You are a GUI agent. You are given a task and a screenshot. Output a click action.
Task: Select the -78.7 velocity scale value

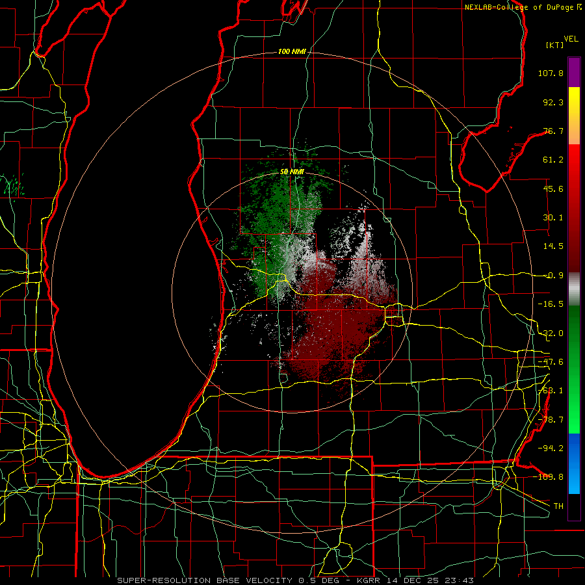pyautogui.click(x=551, y=420)
